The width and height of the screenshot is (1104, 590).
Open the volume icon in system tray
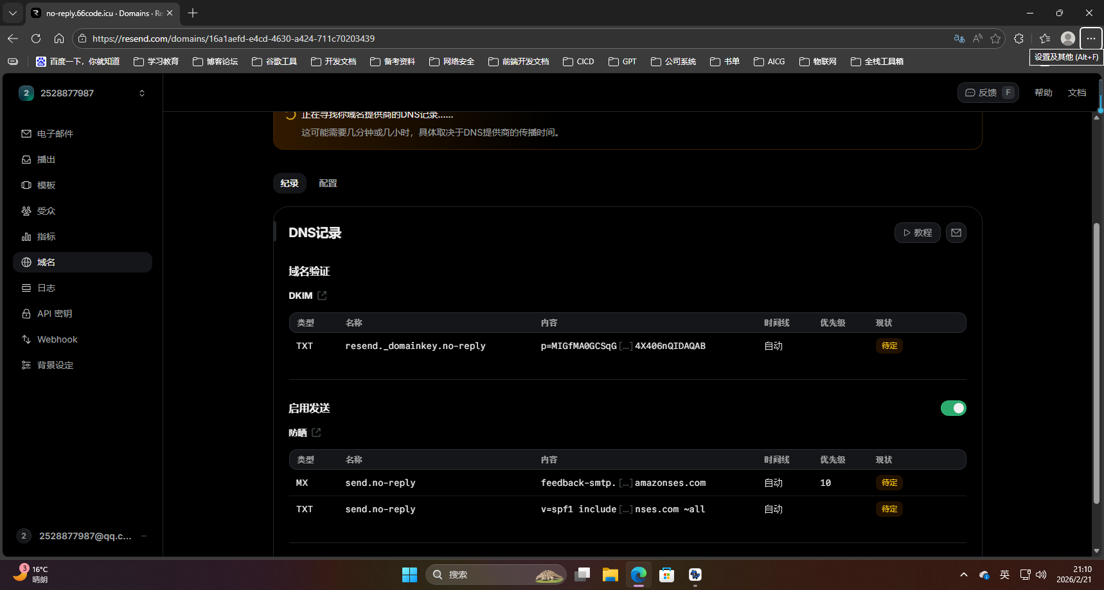(x=1042, y=575)
